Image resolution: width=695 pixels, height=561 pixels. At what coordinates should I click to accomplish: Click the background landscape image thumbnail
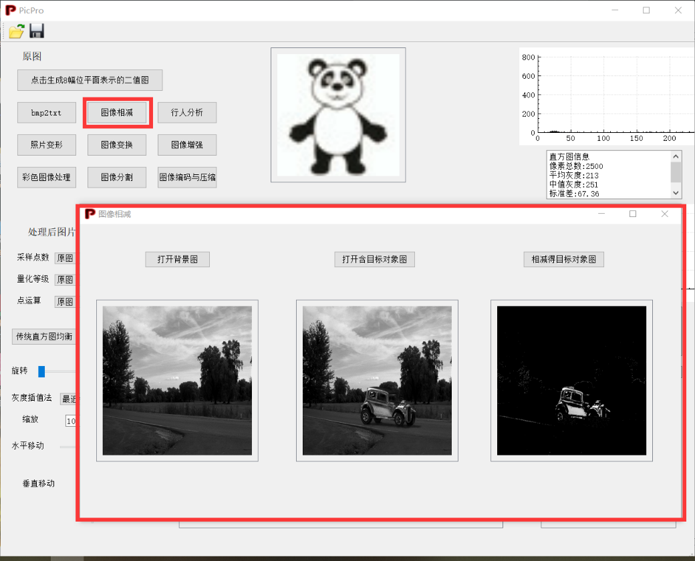click(x=177, y=381)
